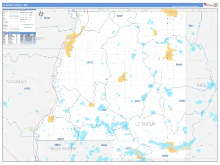Select the 56071 ZIP code label
This screenshot has width=220, height=165.
pos(192,26)
